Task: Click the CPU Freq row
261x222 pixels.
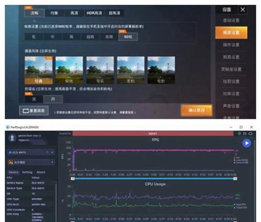Action: point(30,217)
